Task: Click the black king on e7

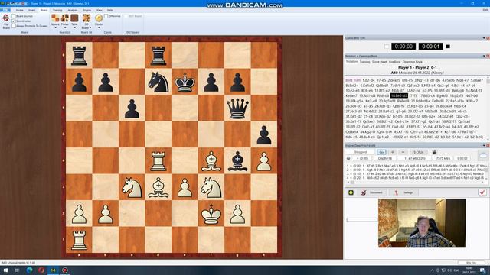Action: [185, 82]
